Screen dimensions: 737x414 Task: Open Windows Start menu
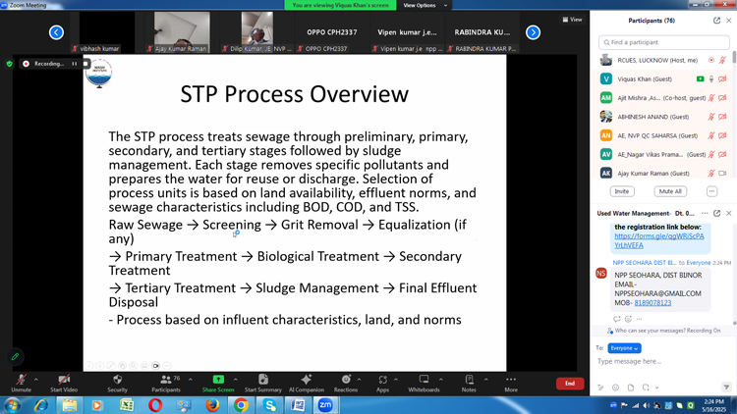coord(12,405)
